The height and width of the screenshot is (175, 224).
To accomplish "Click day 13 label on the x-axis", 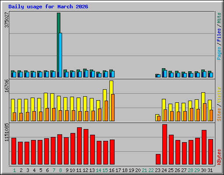I will click(92, 170).
